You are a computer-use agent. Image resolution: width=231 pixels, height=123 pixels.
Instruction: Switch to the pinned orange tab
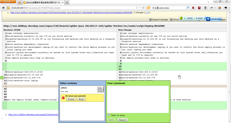[19, 2]
